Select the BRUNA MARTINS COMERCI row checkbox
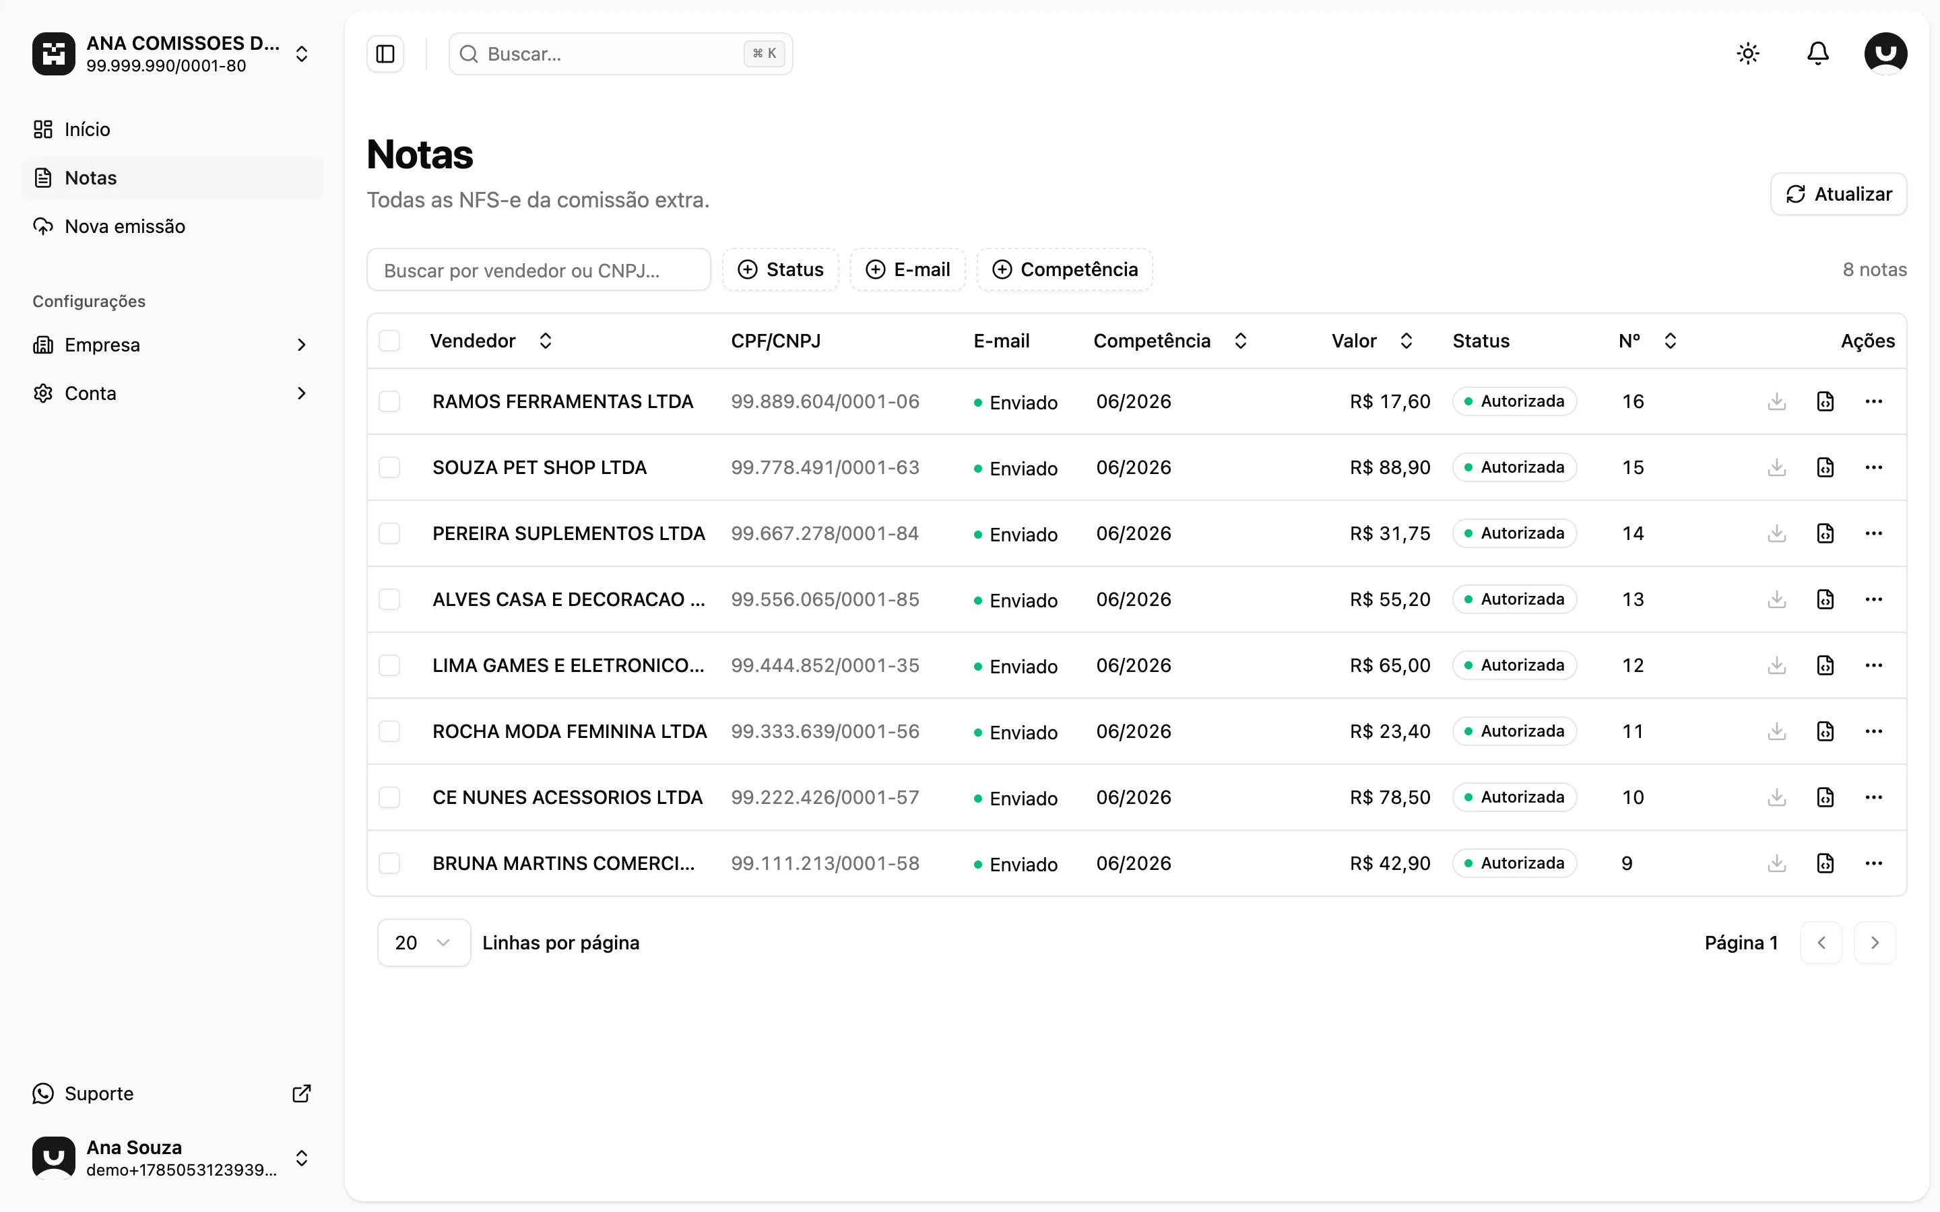The width and height of the screenshot is (1940, 1212). point(389,863)
